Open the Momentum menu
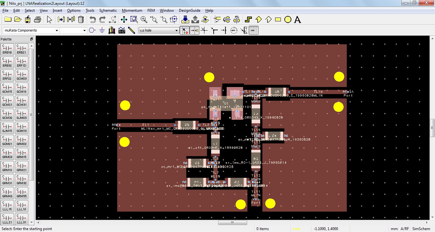This screenshot has width=435, height=232. coord(132,11)
